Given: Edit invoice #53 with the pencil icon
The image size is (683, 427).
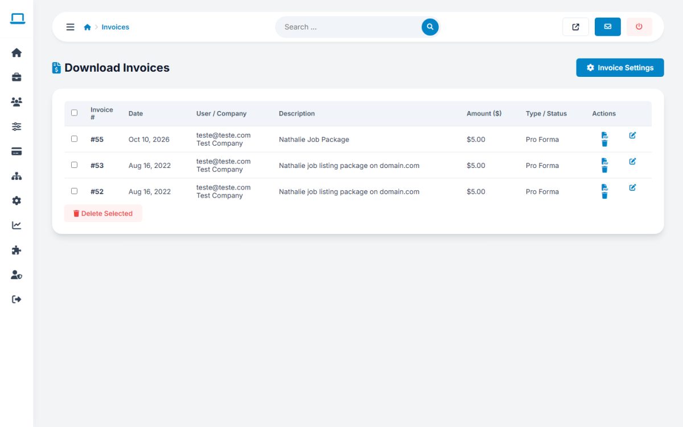Looking at the screenshot, I should (632, 162).
